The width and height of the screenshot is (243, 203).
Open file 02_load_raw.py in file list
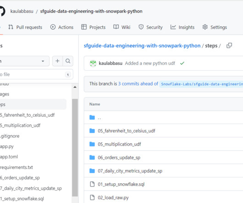[x=113, y=197]
